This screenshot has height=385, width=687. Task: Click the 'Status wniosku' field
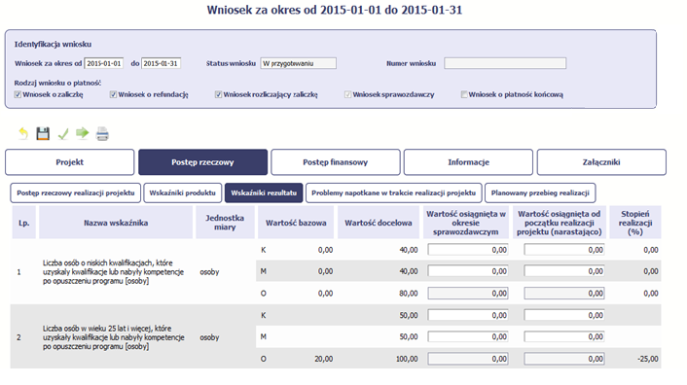coord(299,63)
